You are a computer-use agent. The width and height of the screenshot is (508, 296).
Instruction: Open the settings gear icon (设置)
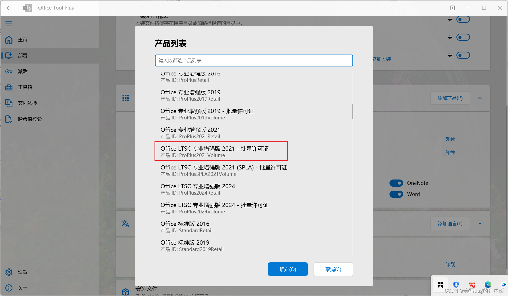pyautogui.click(x=9, y=272)
